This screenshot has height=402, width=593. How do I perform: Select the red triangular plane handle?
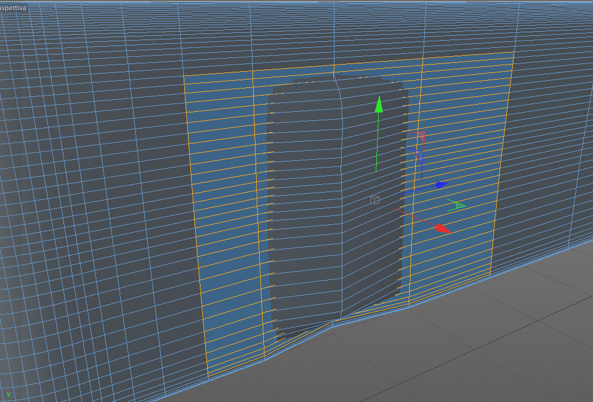point(421,136)
